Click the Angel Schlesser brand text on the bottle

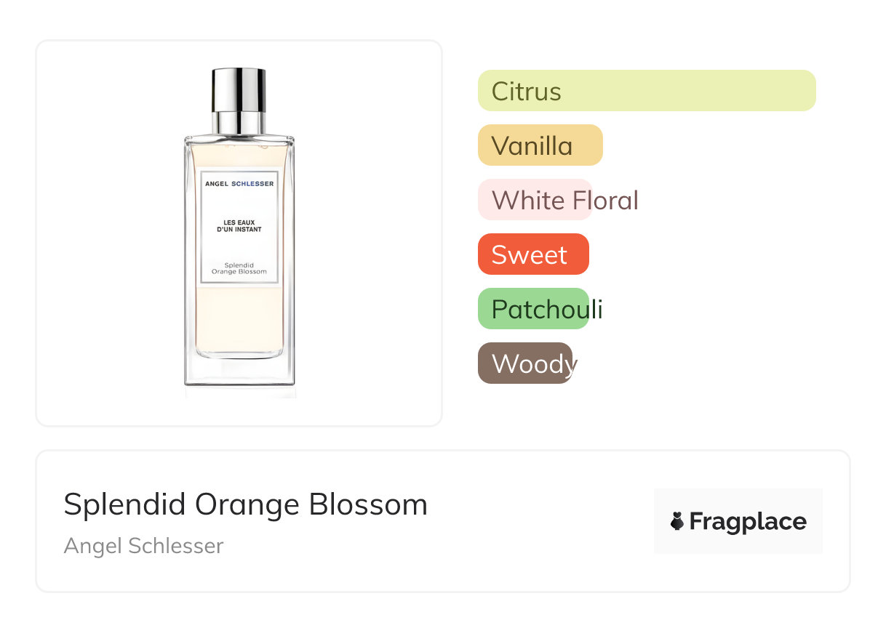239,184
